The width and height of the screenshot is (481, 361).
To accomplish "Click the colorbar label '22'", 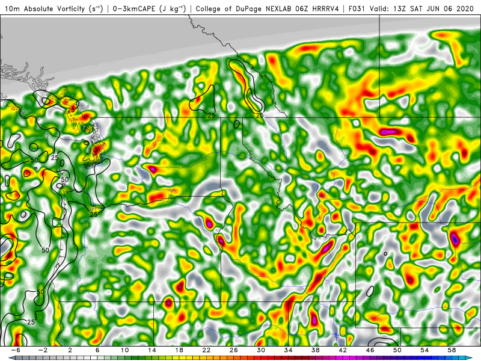I will click(x=206, y=350).
